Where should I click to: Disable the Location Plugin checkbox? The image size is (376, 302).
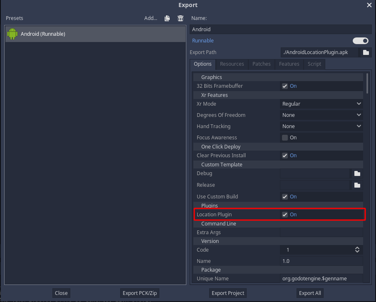[x=285, y=214]
